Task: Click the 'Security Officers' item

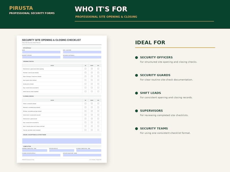Action: point(156,57)
